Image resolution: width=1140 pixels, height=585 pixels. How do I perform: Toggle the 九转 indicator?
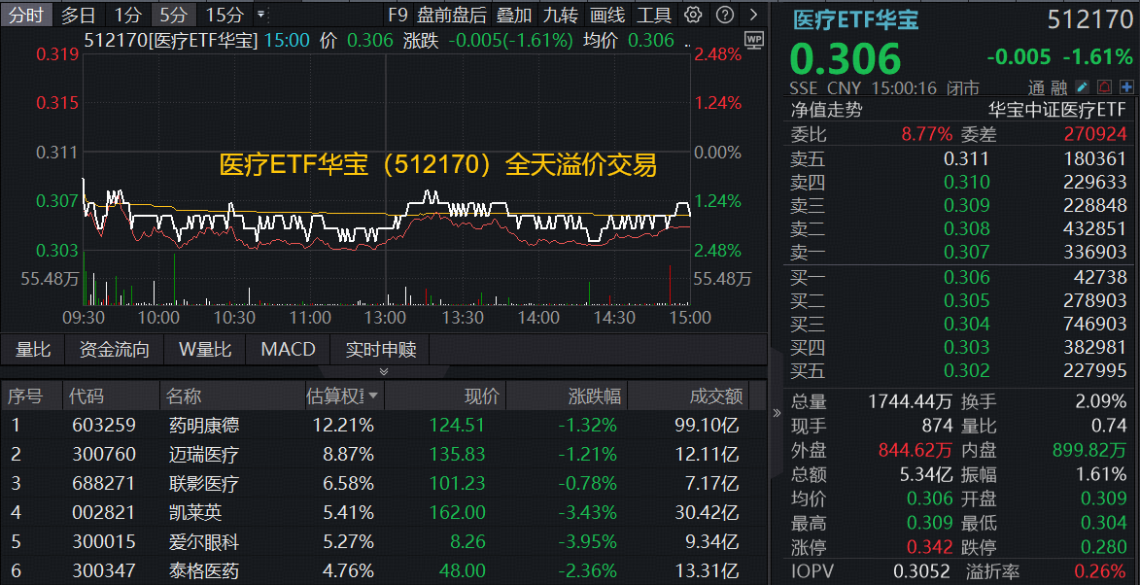pyautogui.click(x=561, y=15)
